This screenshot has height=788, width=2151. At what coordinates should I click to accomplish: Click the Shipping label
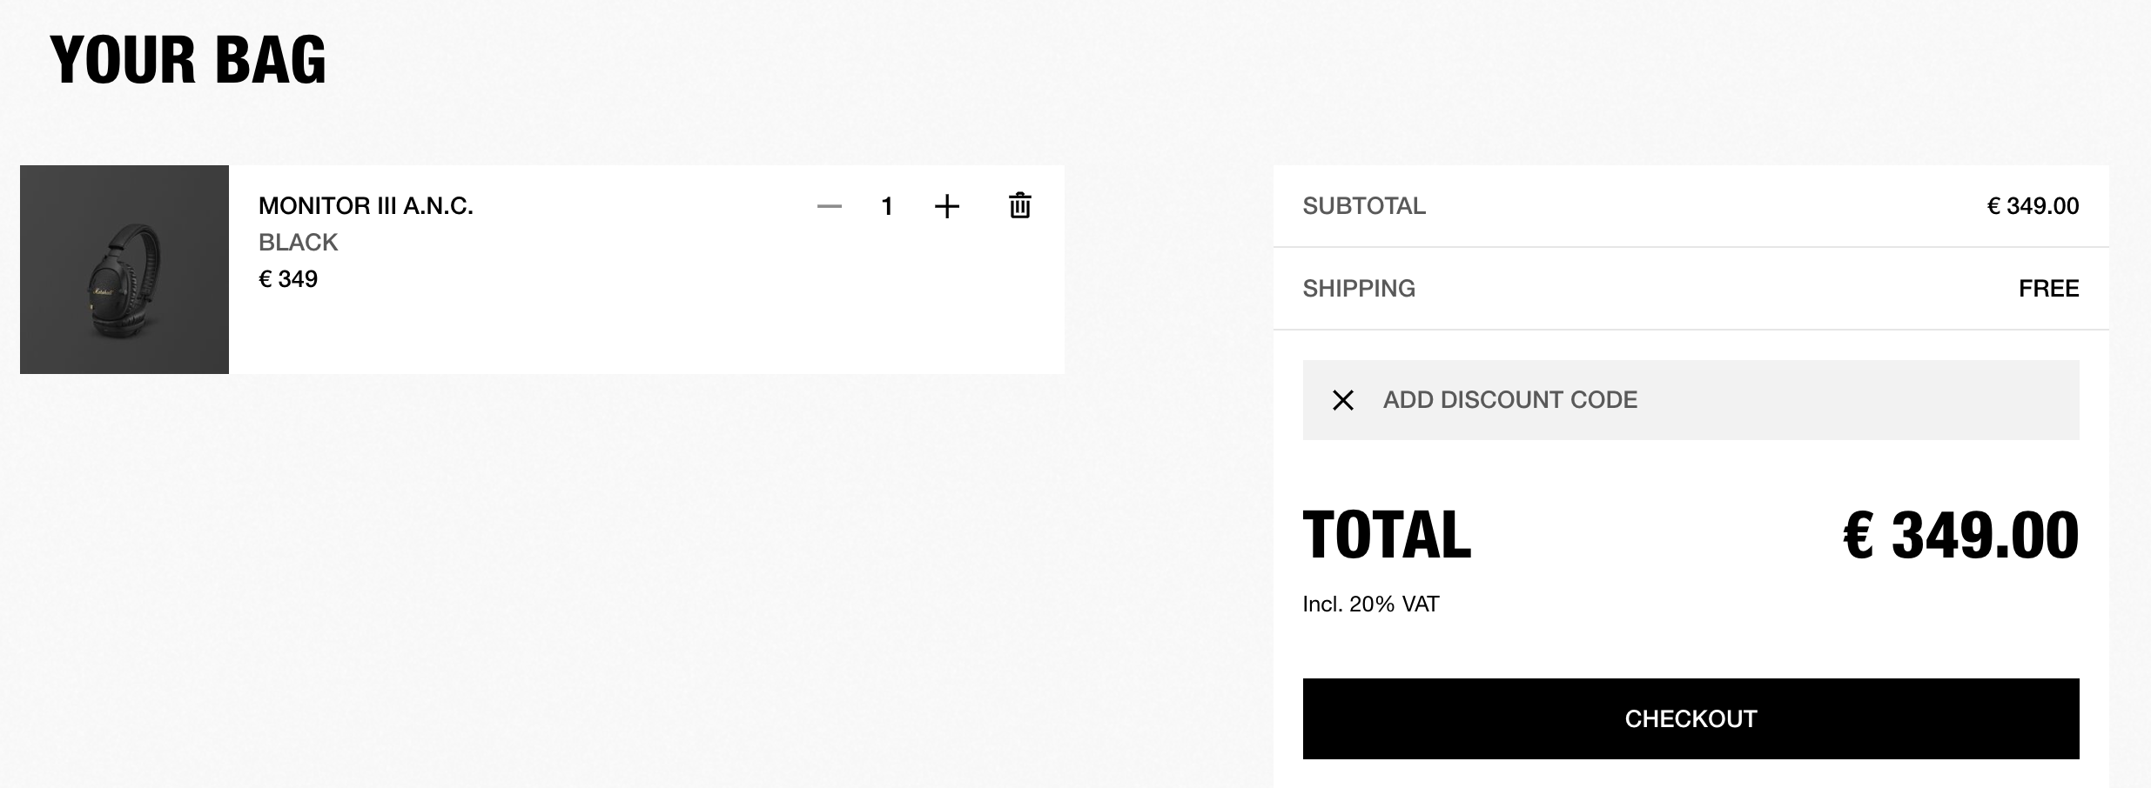pyautogui.click(x=1359, y=289)
